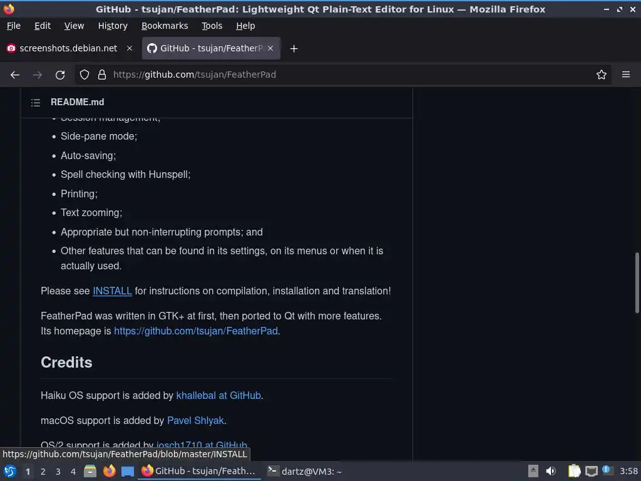
Task: Open the Bookmarks menu
Action: coord(165,26)
